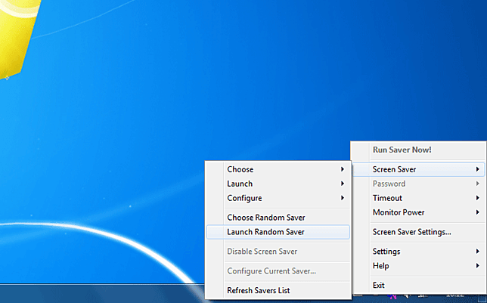487x303 pixels.
Task: Expand the grayed-out Password submenu
Action: [x=419, y=184]
